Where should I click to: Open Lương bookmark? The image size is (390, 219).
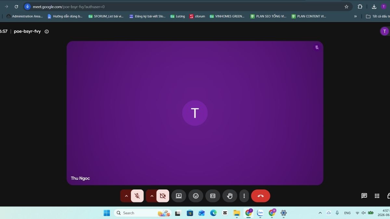pyautogui.click(x=177, y=16)
